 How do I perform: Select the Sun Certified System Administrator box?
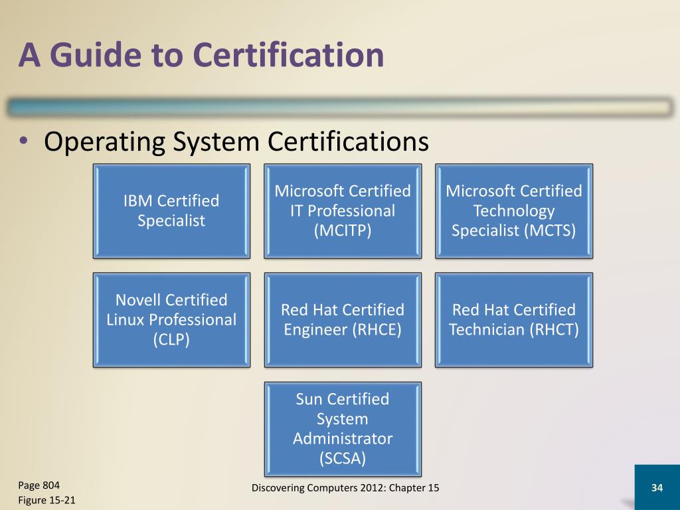(343, 428)
